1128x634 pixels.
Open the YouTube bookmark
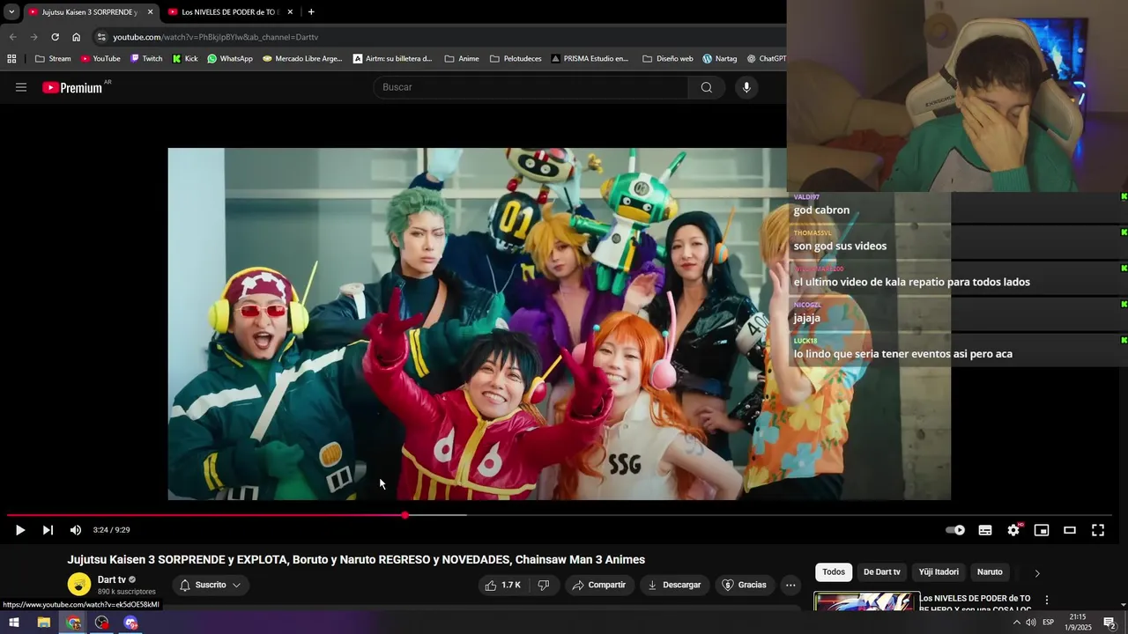[x=100, y=59]
